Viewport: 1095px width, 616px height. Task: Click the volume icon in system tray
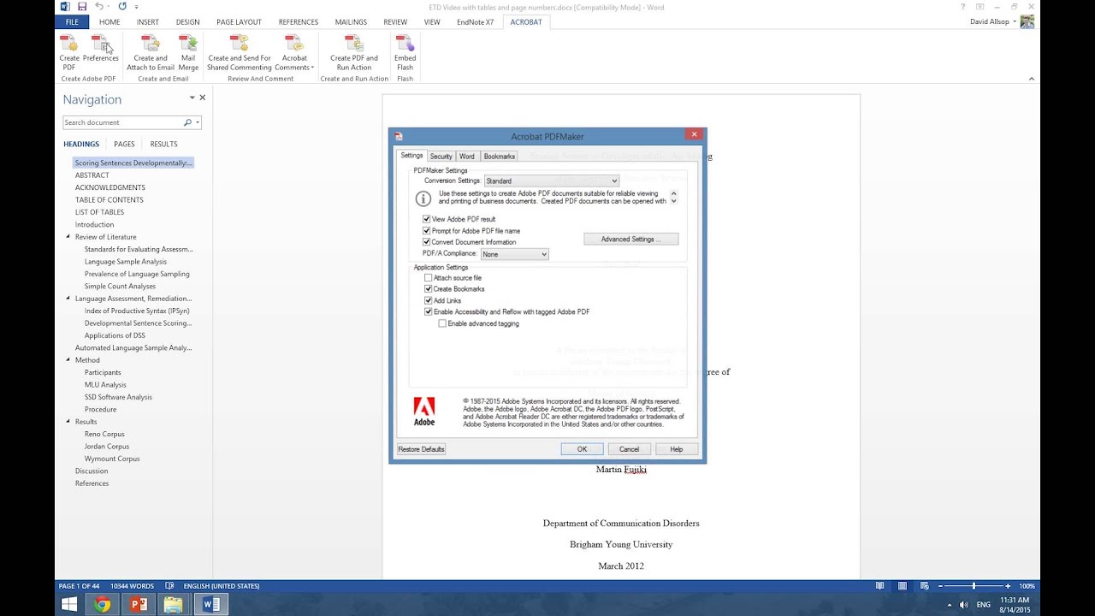[963, 605]
